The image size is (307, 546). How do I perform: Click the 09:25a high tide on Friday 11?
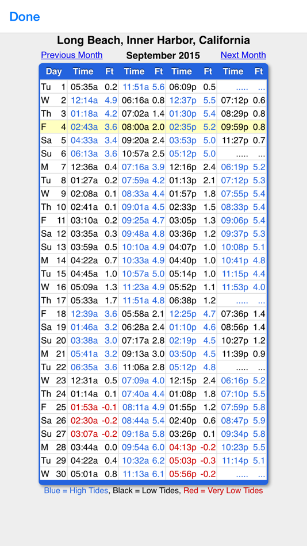tap(136, 221)
